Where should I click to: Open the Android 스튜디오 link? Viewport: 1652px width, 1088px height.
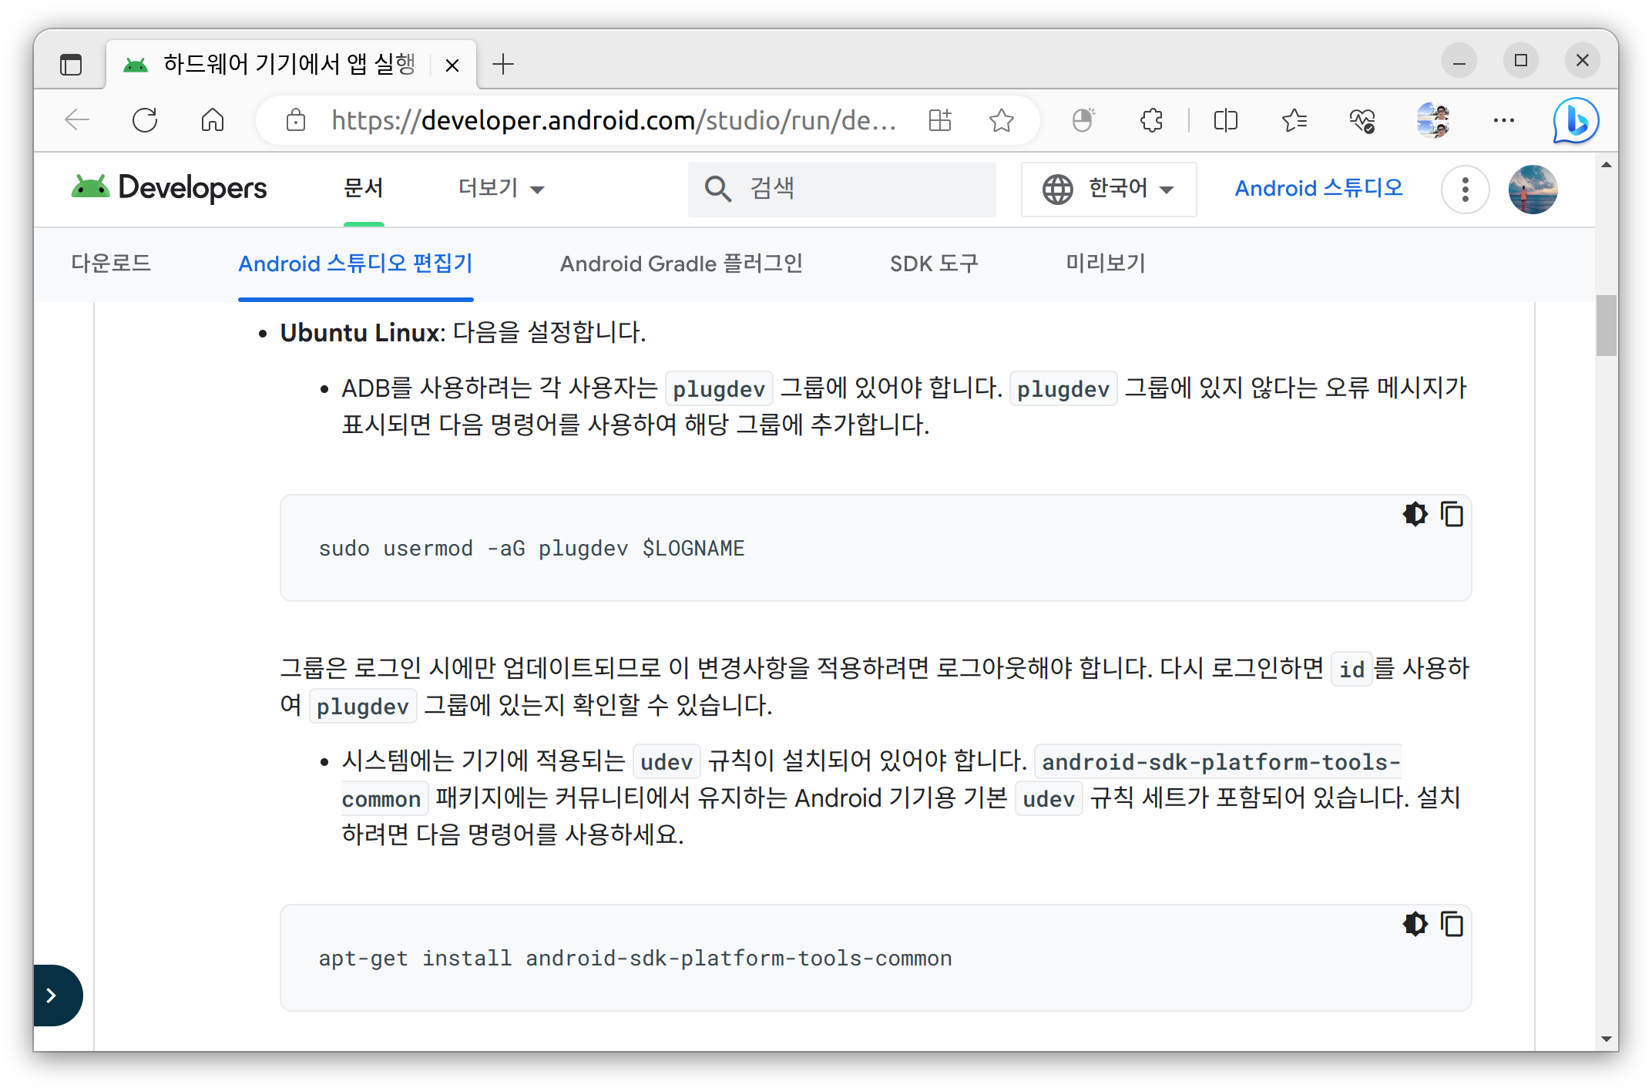[1318, 188]
